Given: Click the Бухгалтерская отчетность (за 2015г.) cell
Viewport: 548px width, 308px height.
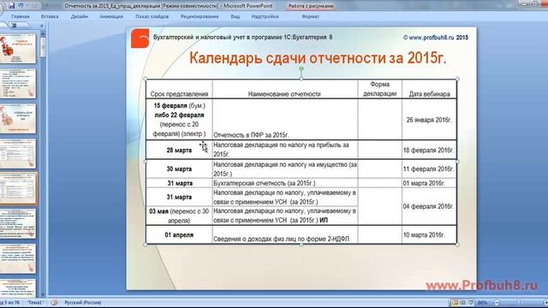Looking at the screenshot, I should pos(284,183).
